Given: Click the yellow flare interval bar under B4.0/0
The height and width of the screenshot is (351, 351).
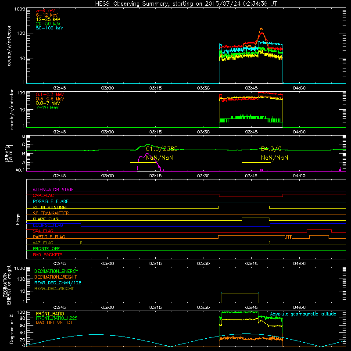Looking at the screenshot, I should click(256, 162).
